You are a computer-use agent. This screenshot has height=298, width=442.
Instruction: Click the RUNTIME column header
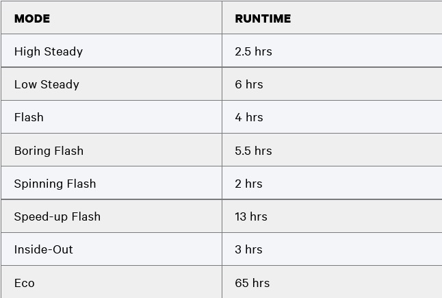(332, 18)
